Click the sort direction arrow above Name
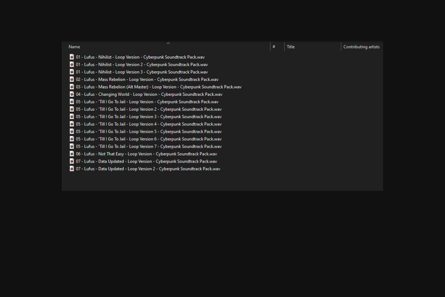The height and width of the screenshot is (297, 445). pos(168,43)
